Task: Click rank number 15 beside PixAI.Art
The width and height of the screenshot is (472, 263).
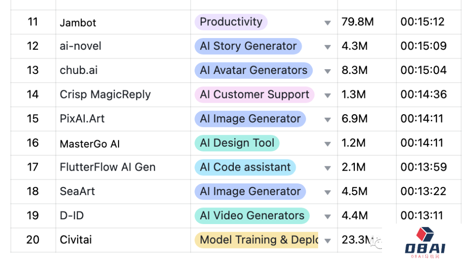Action: click(x=33, y=119)
